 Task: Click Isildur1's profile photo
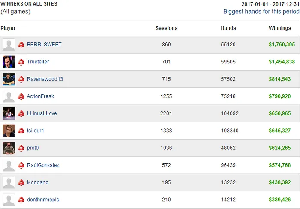[x=9, y=131]
